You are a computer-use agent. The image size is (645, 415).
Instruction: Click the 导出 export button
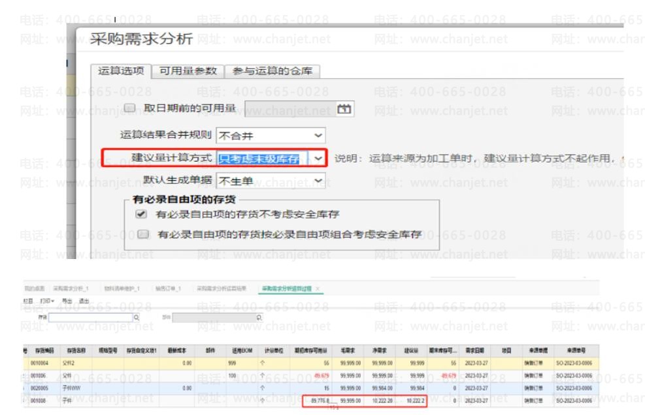pos(67,301)
